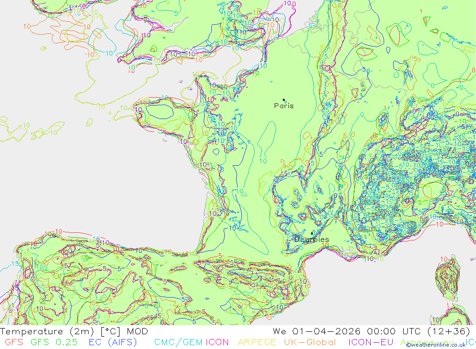Click the weatheronline.co.uk copyright text

coord(436,345)
